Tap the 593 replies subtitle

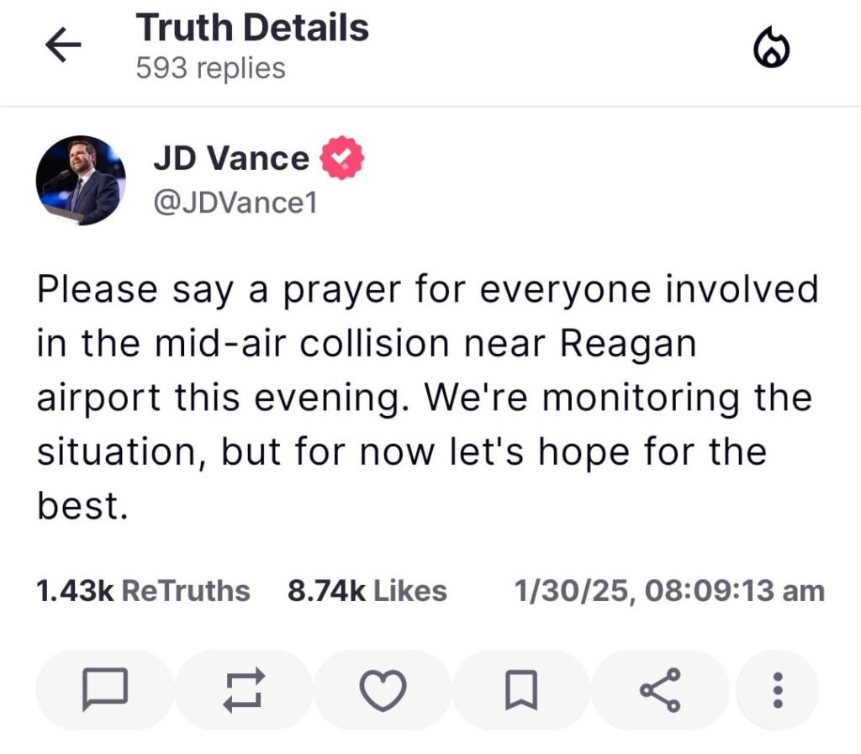pyautogui.click(x=210, y=68)
